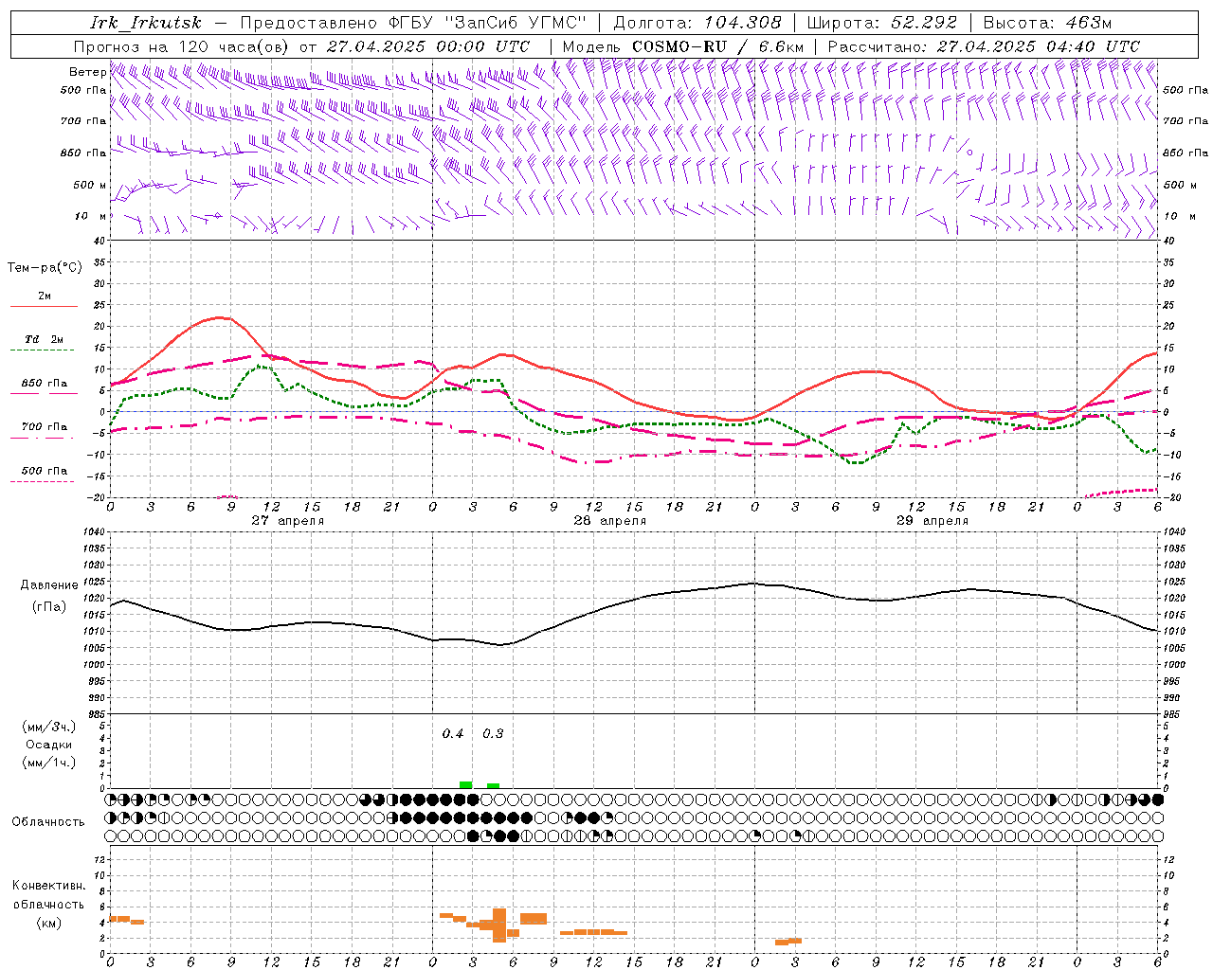Select the Рассчитано: 27.04.2025 04:40 UTC text

pos(984,46)
